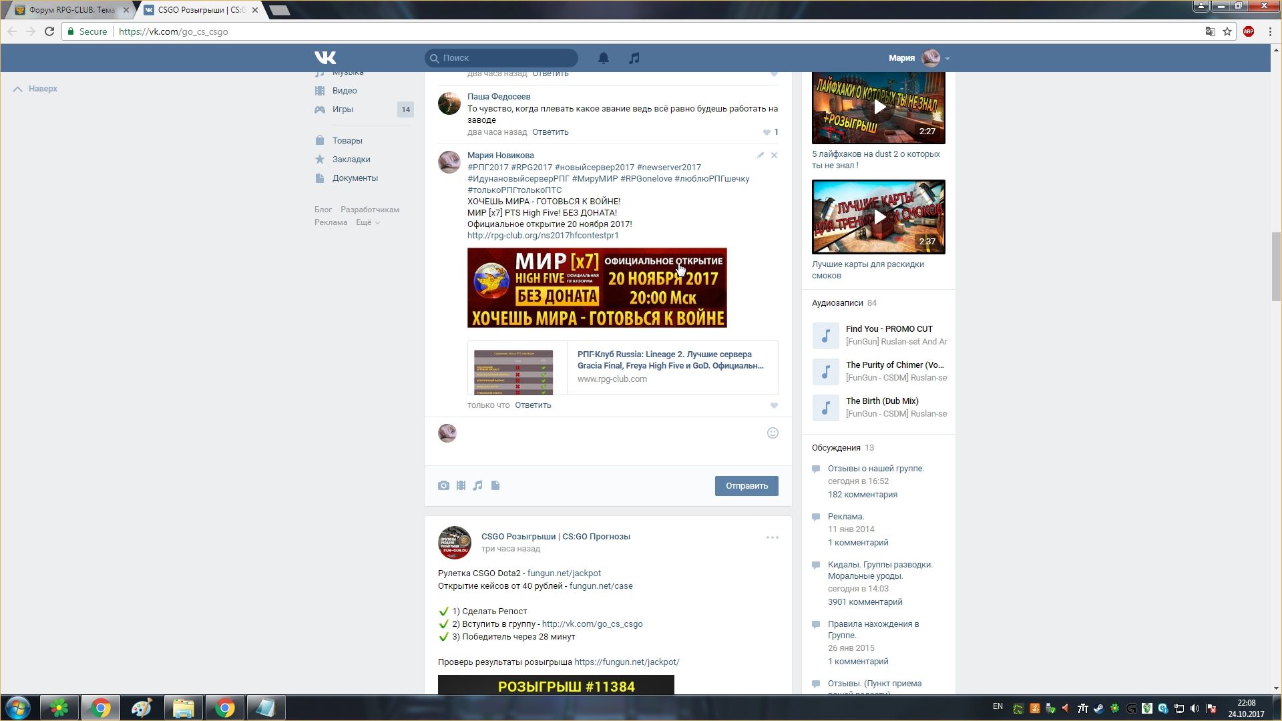Switch to the Форум RPG-CLUB browser tab

pos(71,10)
